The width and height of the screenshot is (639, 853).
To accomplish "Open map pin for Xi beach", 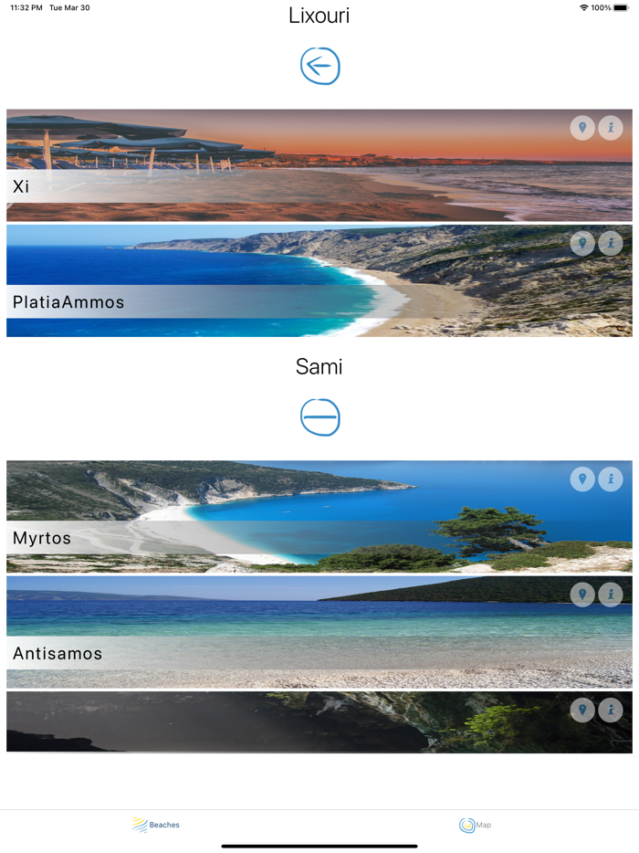I will [581, 128].
